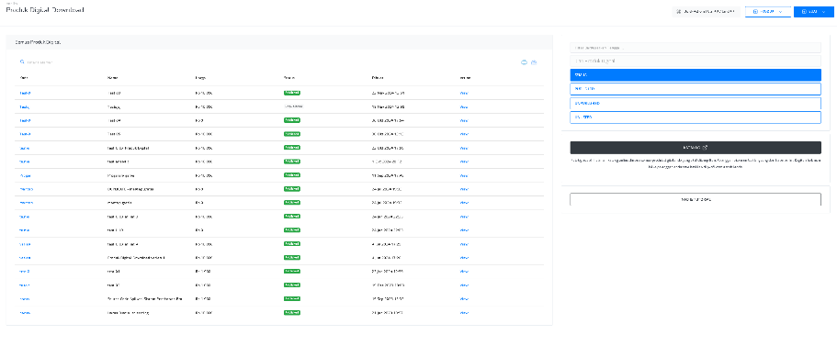Sort by the Nama column header

click(112, 78)
